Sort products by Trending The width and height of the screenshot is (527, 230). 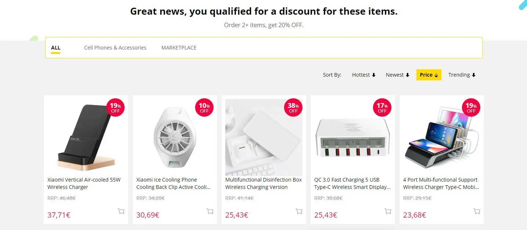[462, 75]
